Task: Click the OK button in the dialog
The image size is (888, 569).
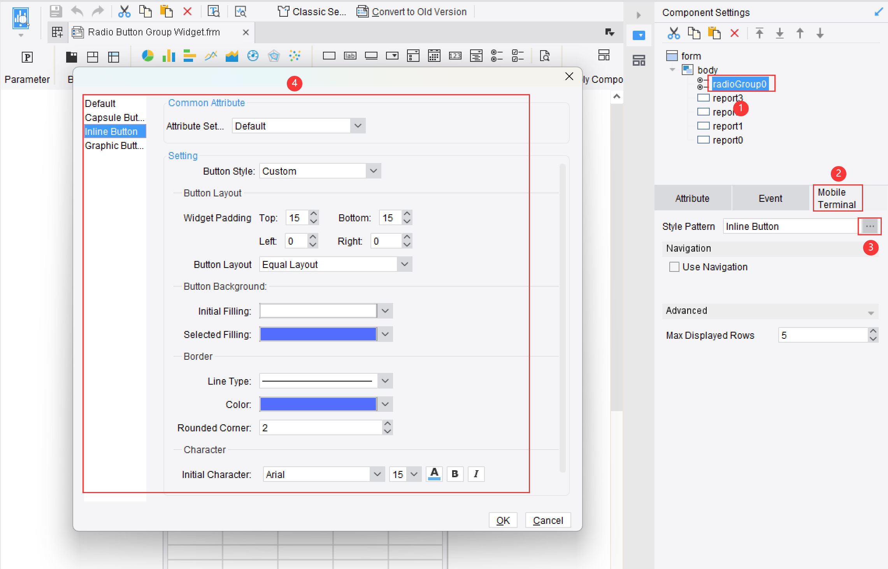Action: click(x=503, y=520)
